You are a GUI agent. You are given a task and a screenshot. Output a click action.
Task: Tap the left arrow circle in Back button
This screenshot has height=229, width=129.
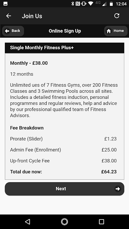pyautogui.click(x=7, y=31)
